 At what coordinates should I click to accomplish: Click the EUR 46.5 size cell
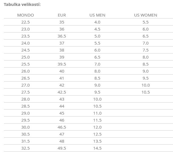pos(62,127)
